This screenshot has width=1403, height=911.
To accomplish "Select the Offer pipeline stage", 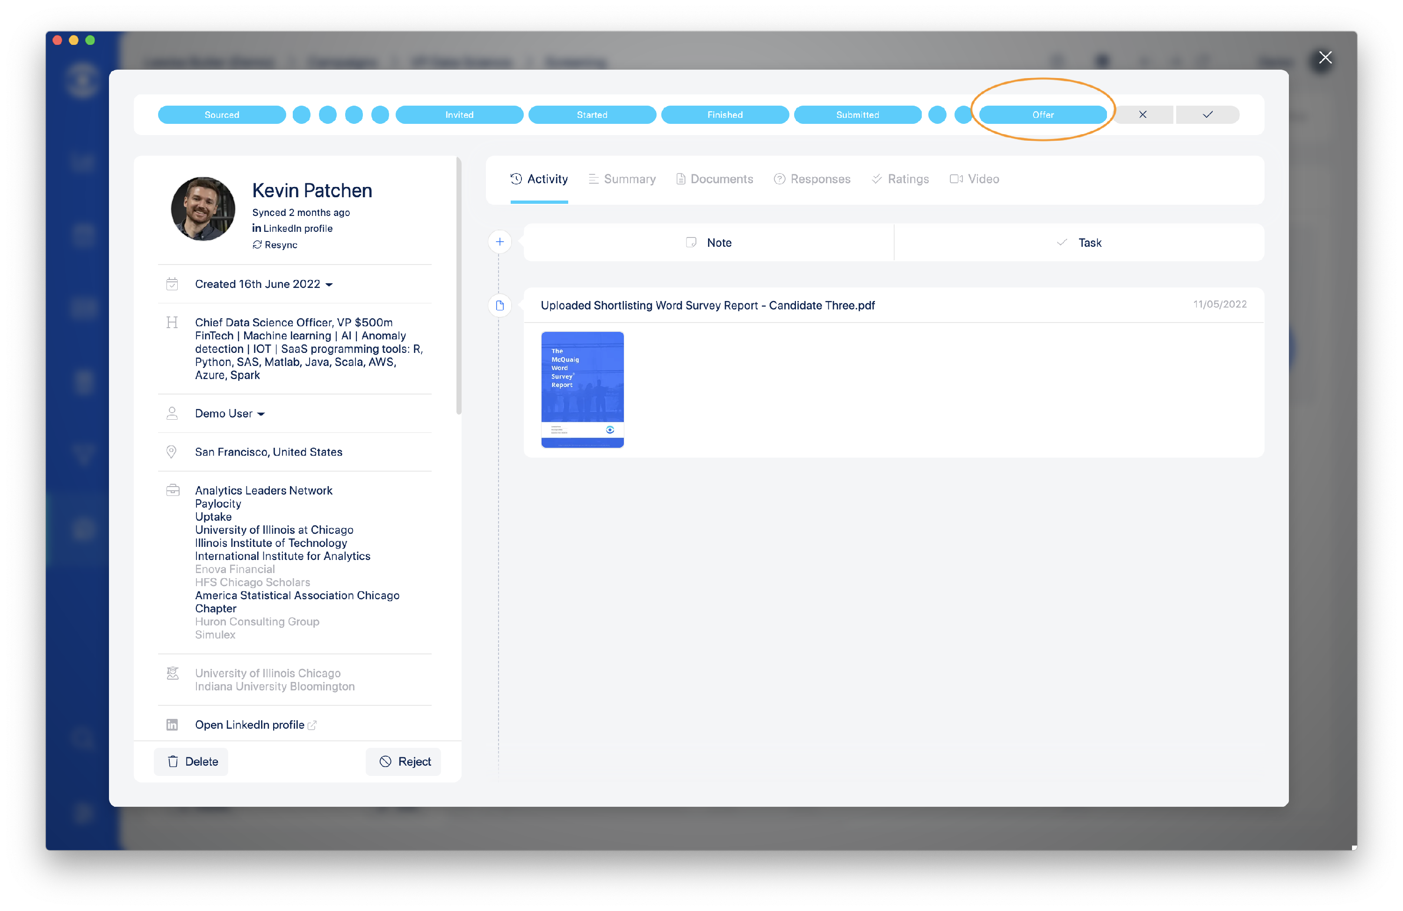I will [1042, 115].
